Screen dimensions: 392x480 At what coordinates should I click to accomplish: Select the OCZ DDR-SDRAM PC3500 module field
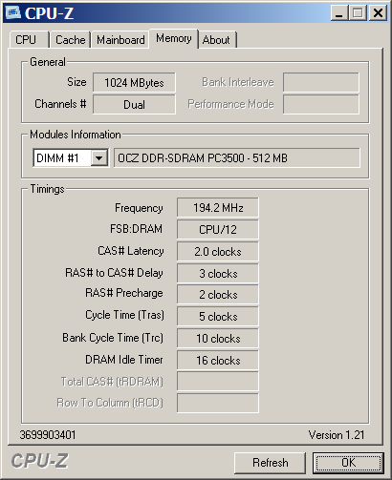click(x=237, y=157)
